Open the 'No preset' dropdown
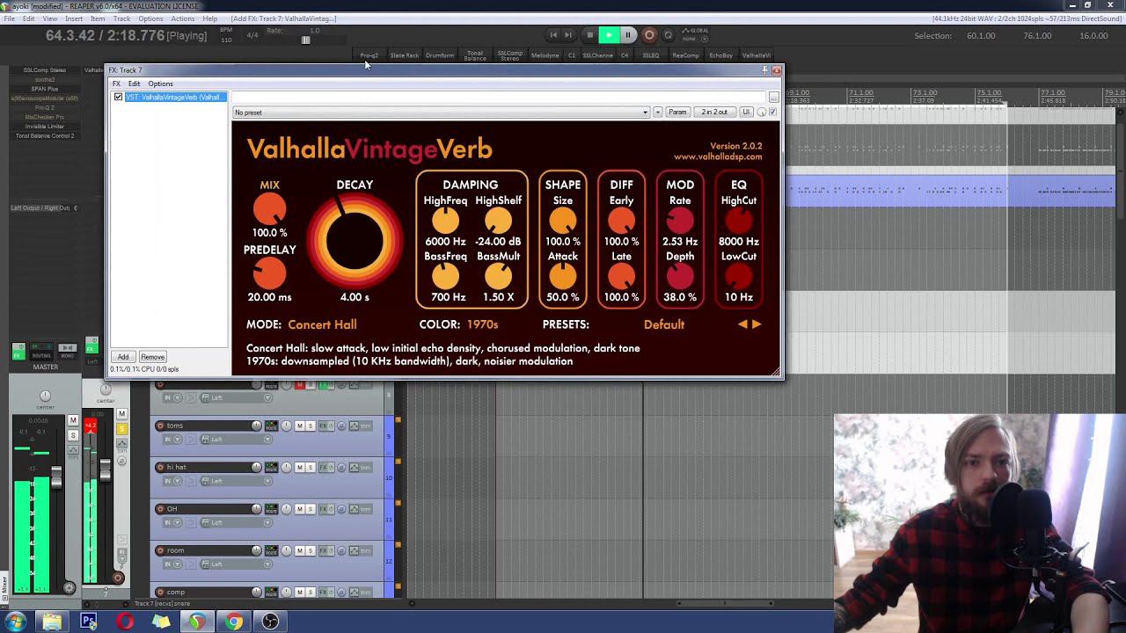Screen dimensions: 1126x633 click(442, 113)
